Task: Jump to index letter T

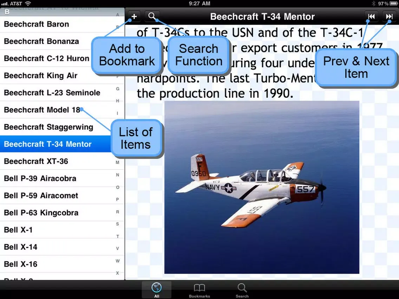Action: point(118,237)
